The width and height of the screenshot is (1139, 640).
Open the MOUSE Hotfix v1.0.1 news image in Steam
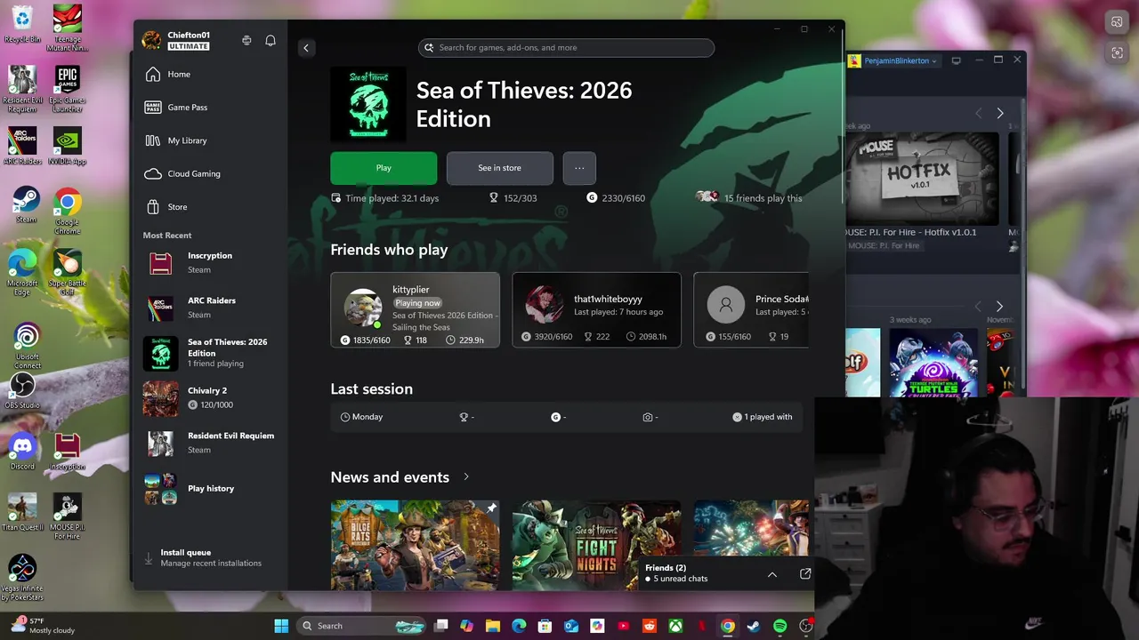(x=922, y=179)
